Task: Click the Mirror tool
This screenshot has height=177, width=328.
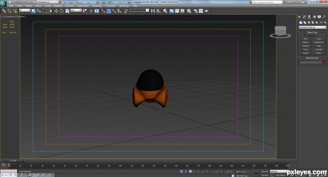Action: pos(153,11)
